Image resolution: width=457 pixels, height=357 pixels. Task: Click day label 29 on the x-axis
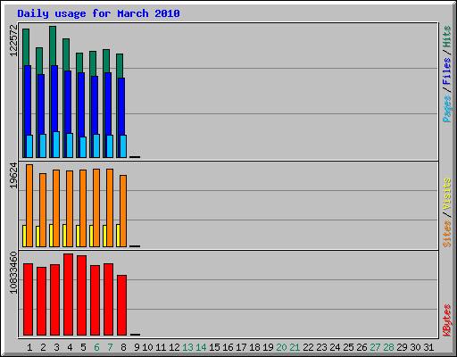click(402, 347)
